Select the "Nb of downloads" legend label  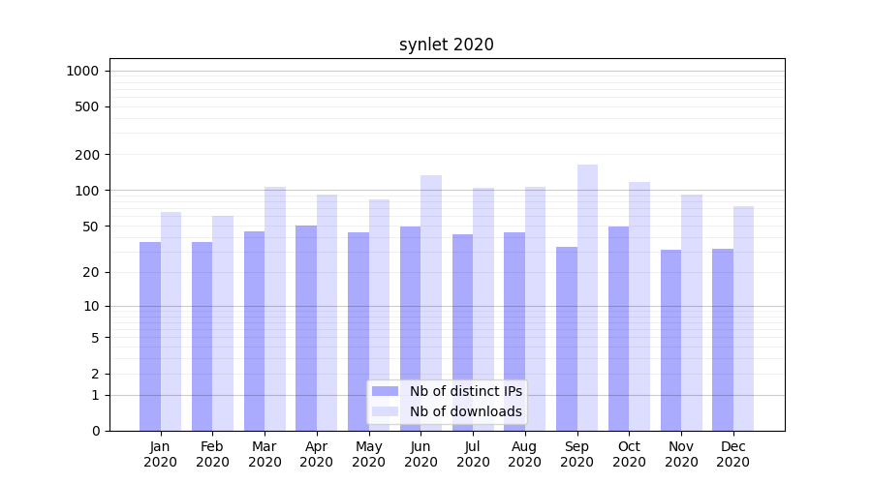[465, 411]
